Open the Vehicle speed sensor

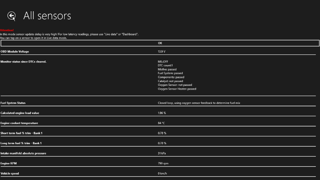(10, 174)
